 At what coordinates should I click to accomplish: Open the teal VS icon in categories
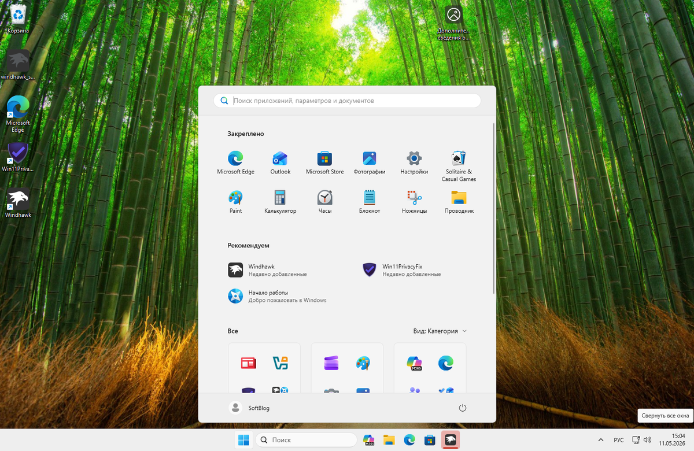[280, 363]
